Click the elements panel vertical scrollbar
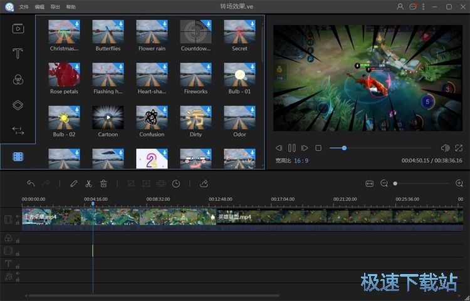The image size is (470, 301). 263,43
